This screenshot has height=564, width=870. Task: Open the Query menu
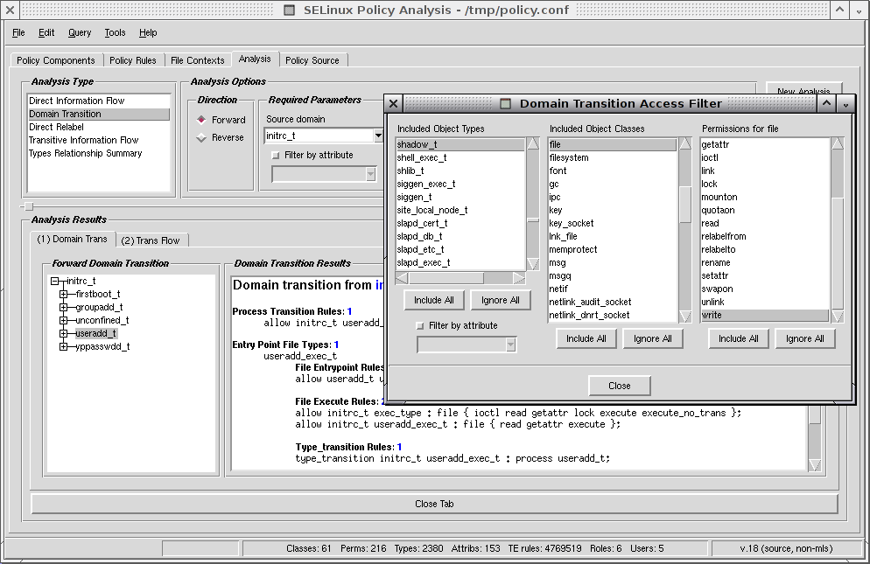click(x=80, y=32)
